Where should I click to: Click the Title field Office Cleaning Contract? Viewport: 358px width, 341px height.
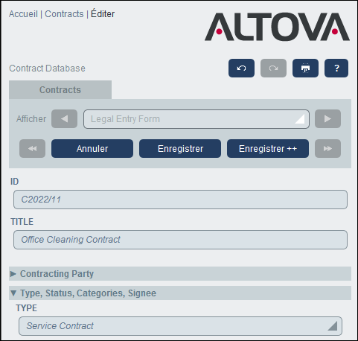pyautogui.click(x=180, y=240)
